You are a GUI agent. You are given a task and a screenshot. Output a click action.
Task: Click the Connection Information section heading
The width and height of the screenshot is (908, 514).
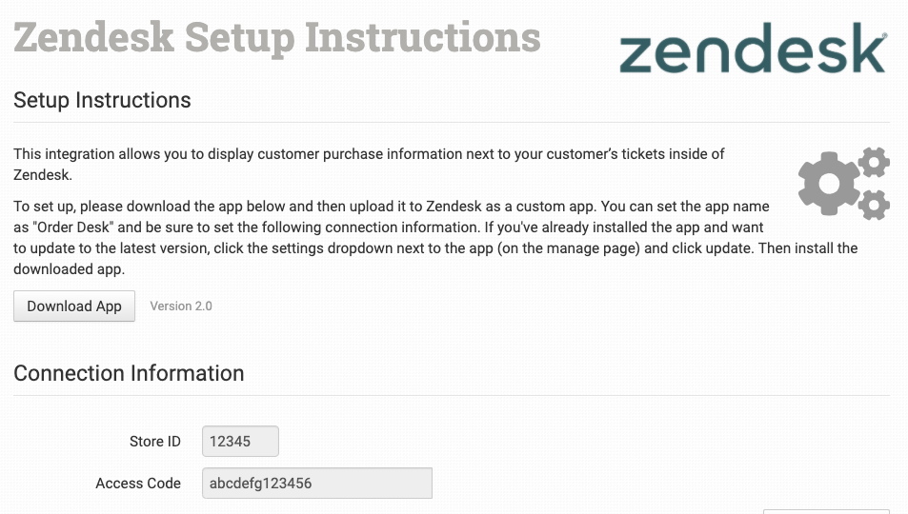(x=129, y=373)
